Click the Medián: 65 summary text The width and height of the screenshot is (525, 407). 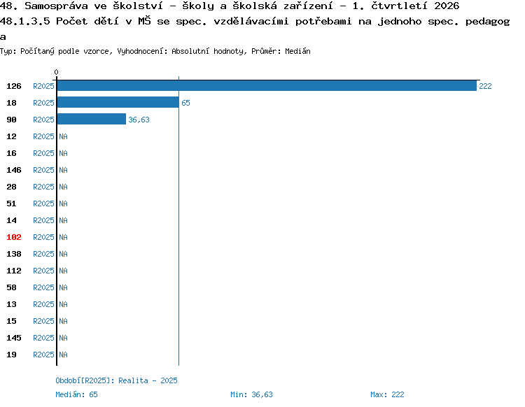pyautogui.click(x=77, y=394)
